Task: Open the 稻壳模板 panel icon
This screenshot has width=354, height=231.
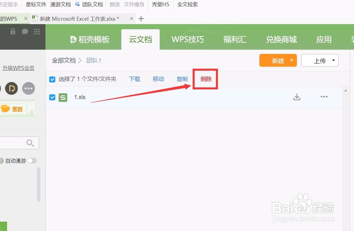Action: (73, 39)
